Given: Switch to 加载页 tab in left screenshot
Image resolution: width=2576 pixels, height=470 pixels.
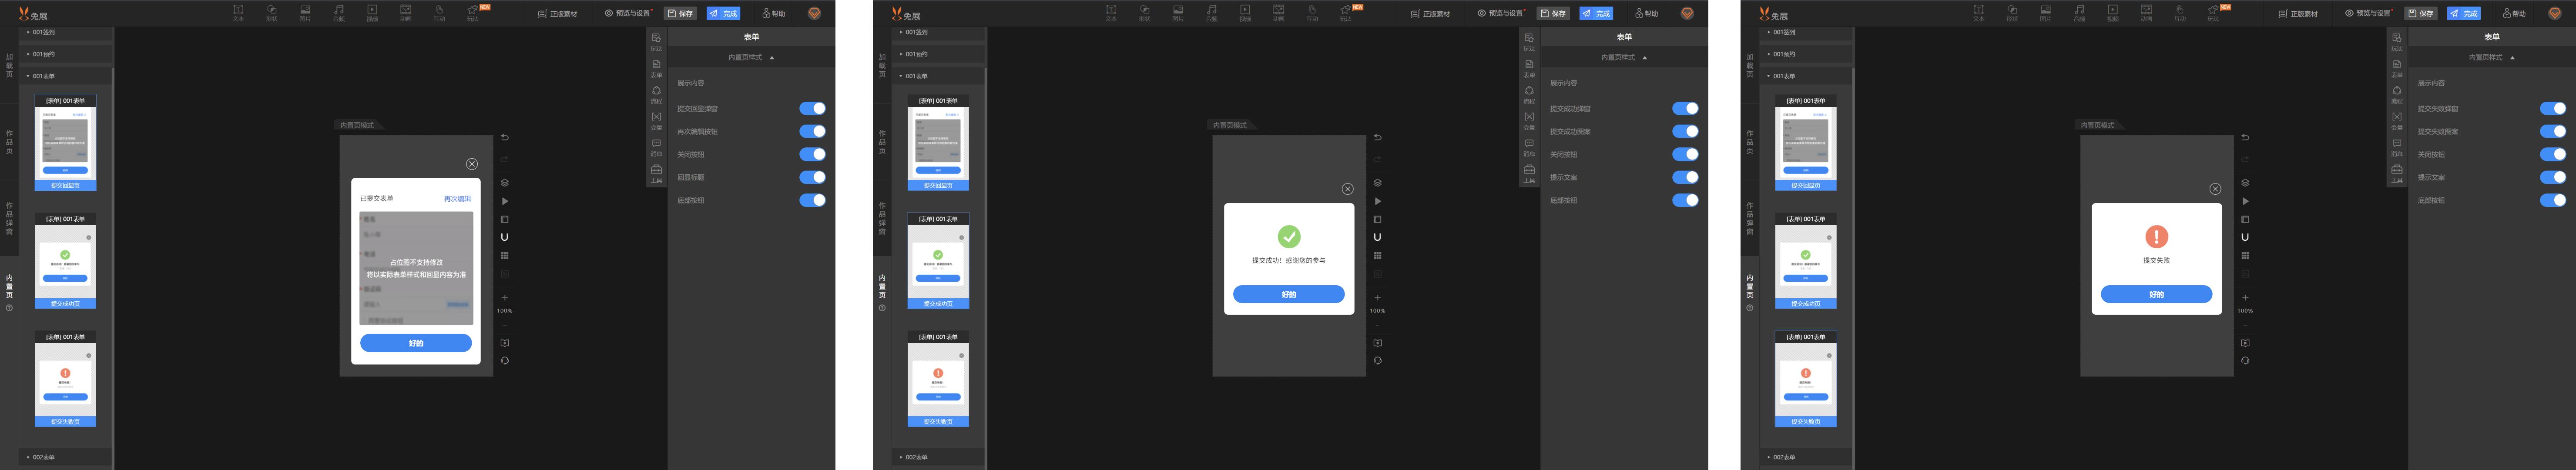Looking at the screenshot, I should tap(9, 65).
